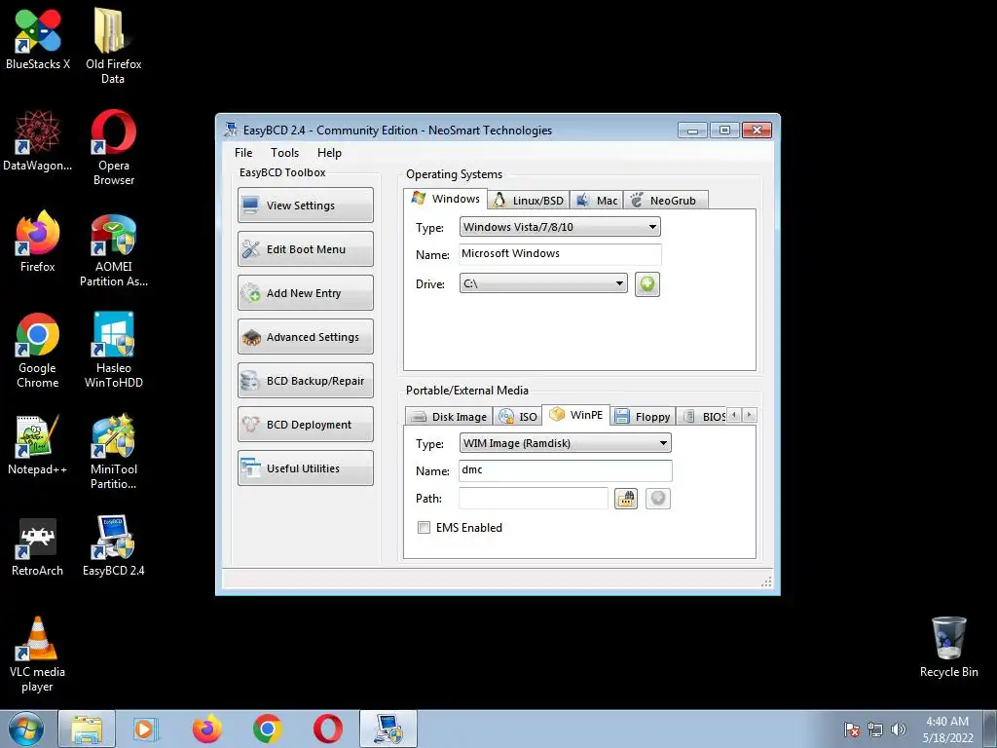Screen dimensions: 997x748
Task: Open View Settings in EasyBCD Toolbox
Action: pos(305,205)
